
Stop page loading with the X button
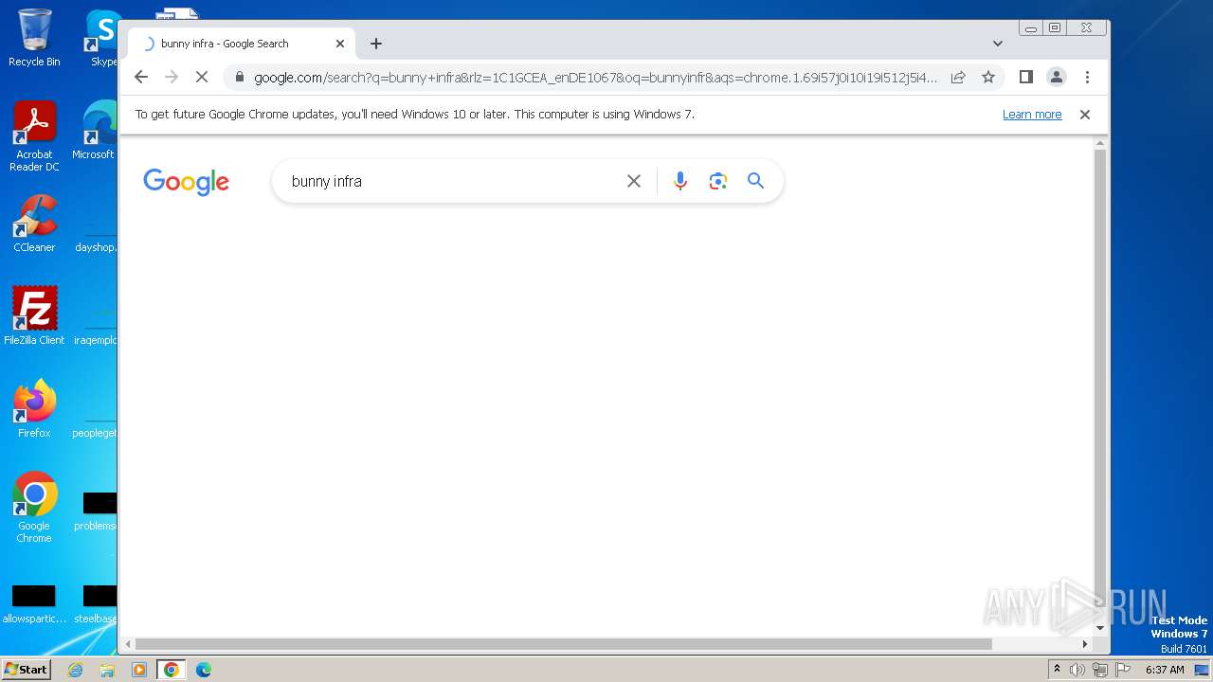coord(202,78)
